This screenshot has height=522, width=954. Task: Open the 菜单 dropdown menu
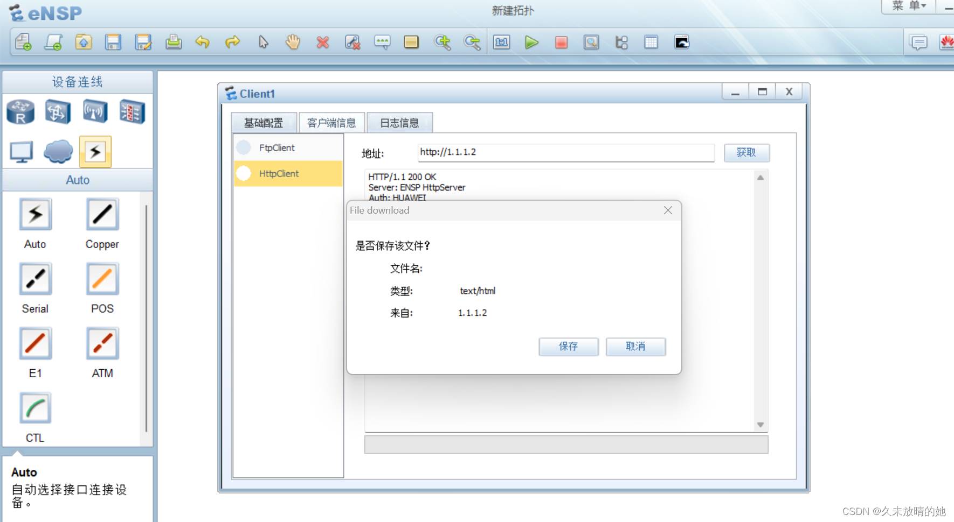909,6
